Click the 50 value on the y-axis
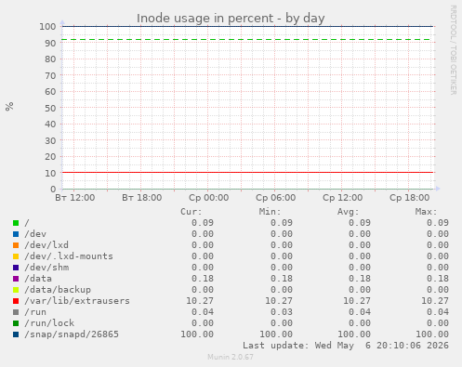The width and height of the screenshot is (462, 367). point(50,108)
